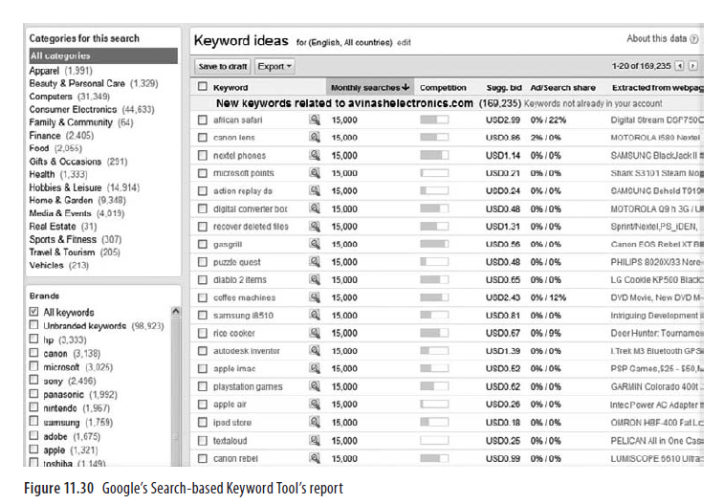
Task: Check the african safari keyword checkbox
Action: pos(202,120)
